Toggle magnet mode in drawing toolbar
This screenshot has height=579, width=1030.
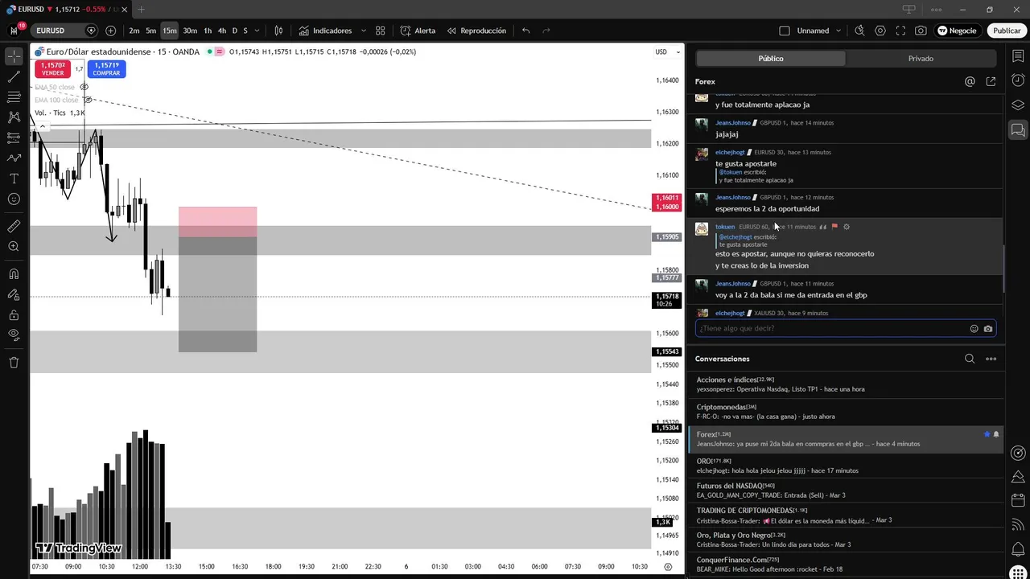pos(14,274)
